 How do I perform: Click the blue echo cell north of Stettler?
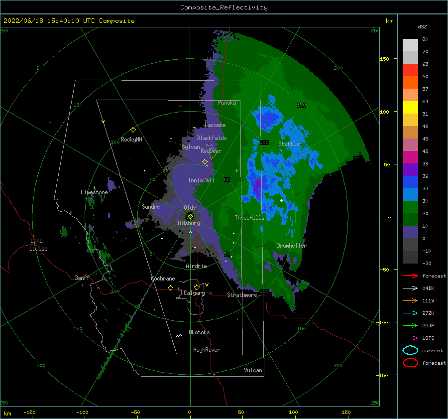268,117
